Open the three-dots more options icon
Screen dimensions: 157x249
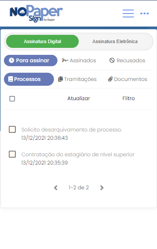[144, 13]
